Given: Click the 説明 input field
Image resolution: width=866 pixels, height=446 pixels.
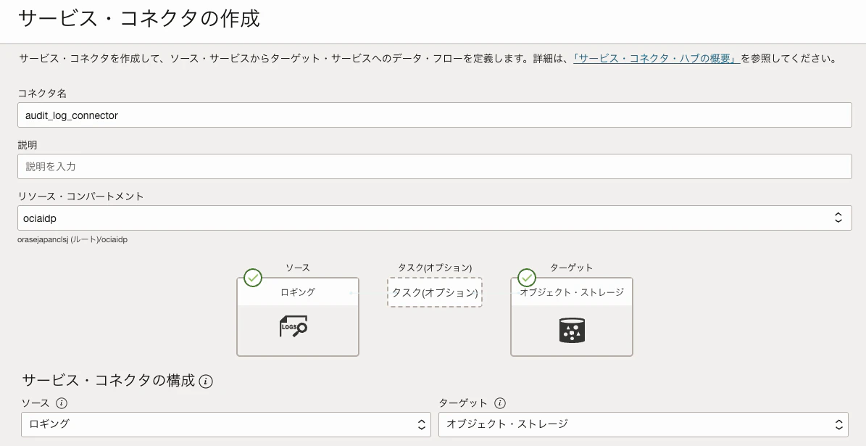Looking at the screenshot, I should [435, 166].
